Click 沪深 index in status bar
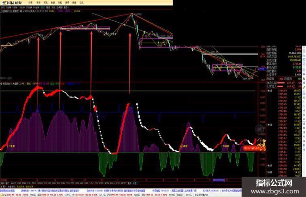 tap(123, 195)
